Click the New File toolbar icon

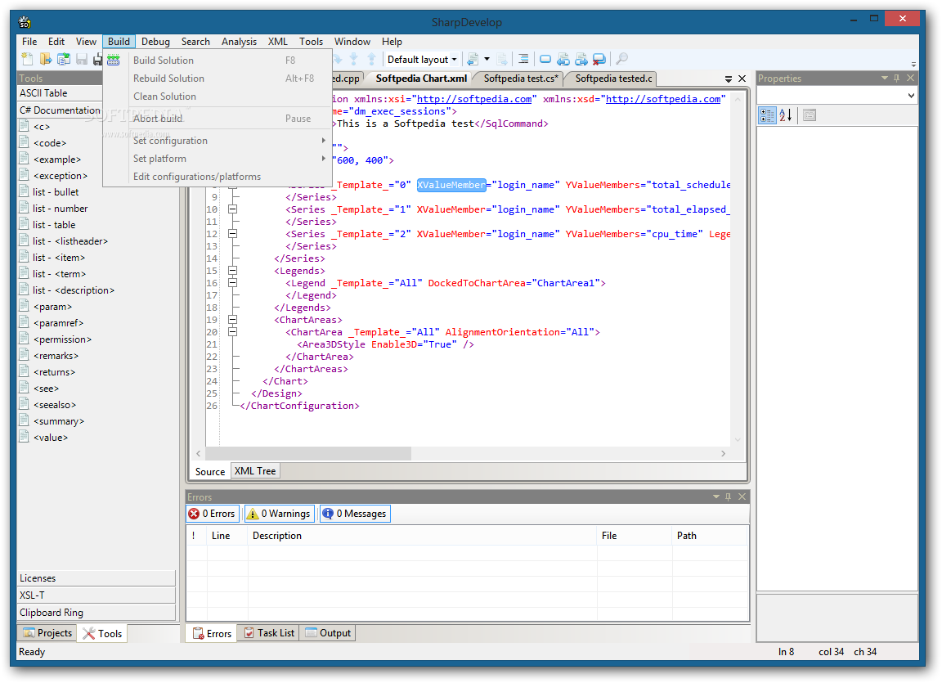point(27,59)
